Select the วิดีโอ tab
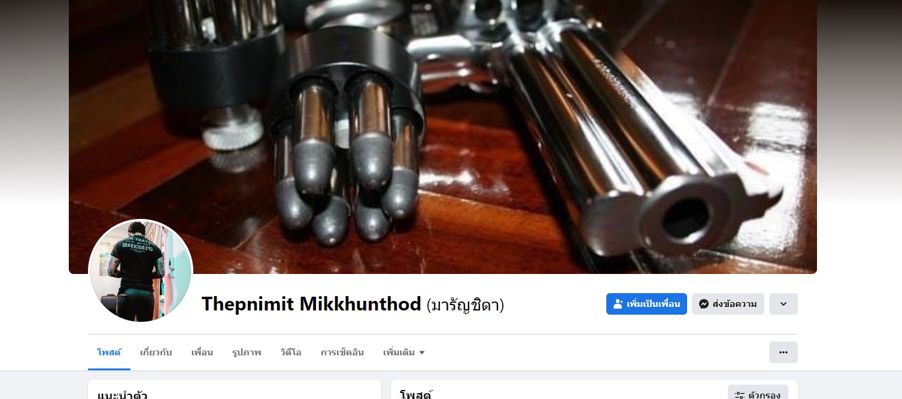The image size is (902, 399). [x=290, y=352]
